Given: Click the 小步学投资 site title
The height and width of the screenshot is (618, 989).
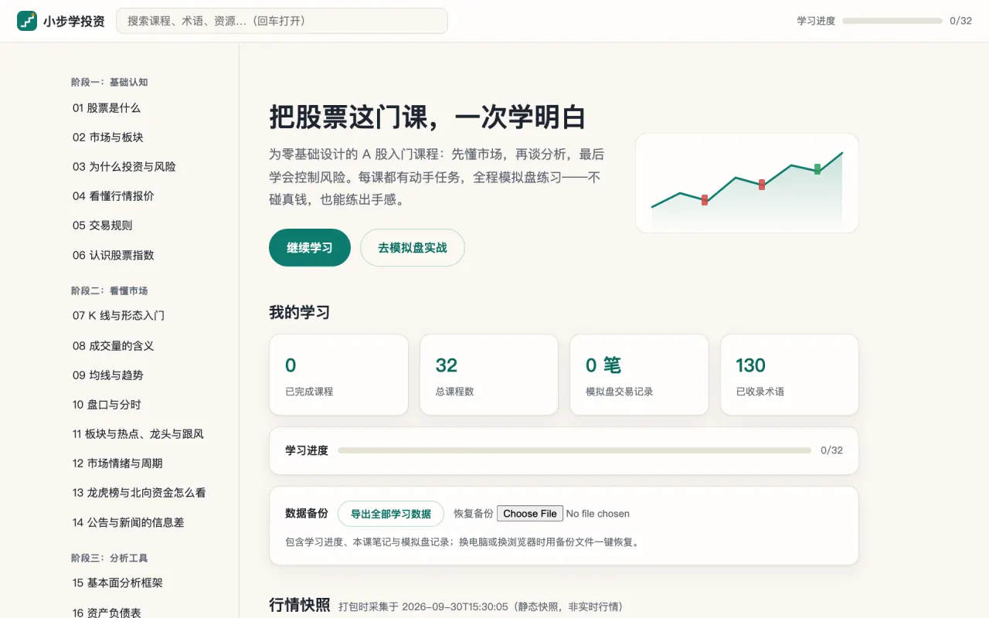Looking at the screenshot, I should coord(73,21).
